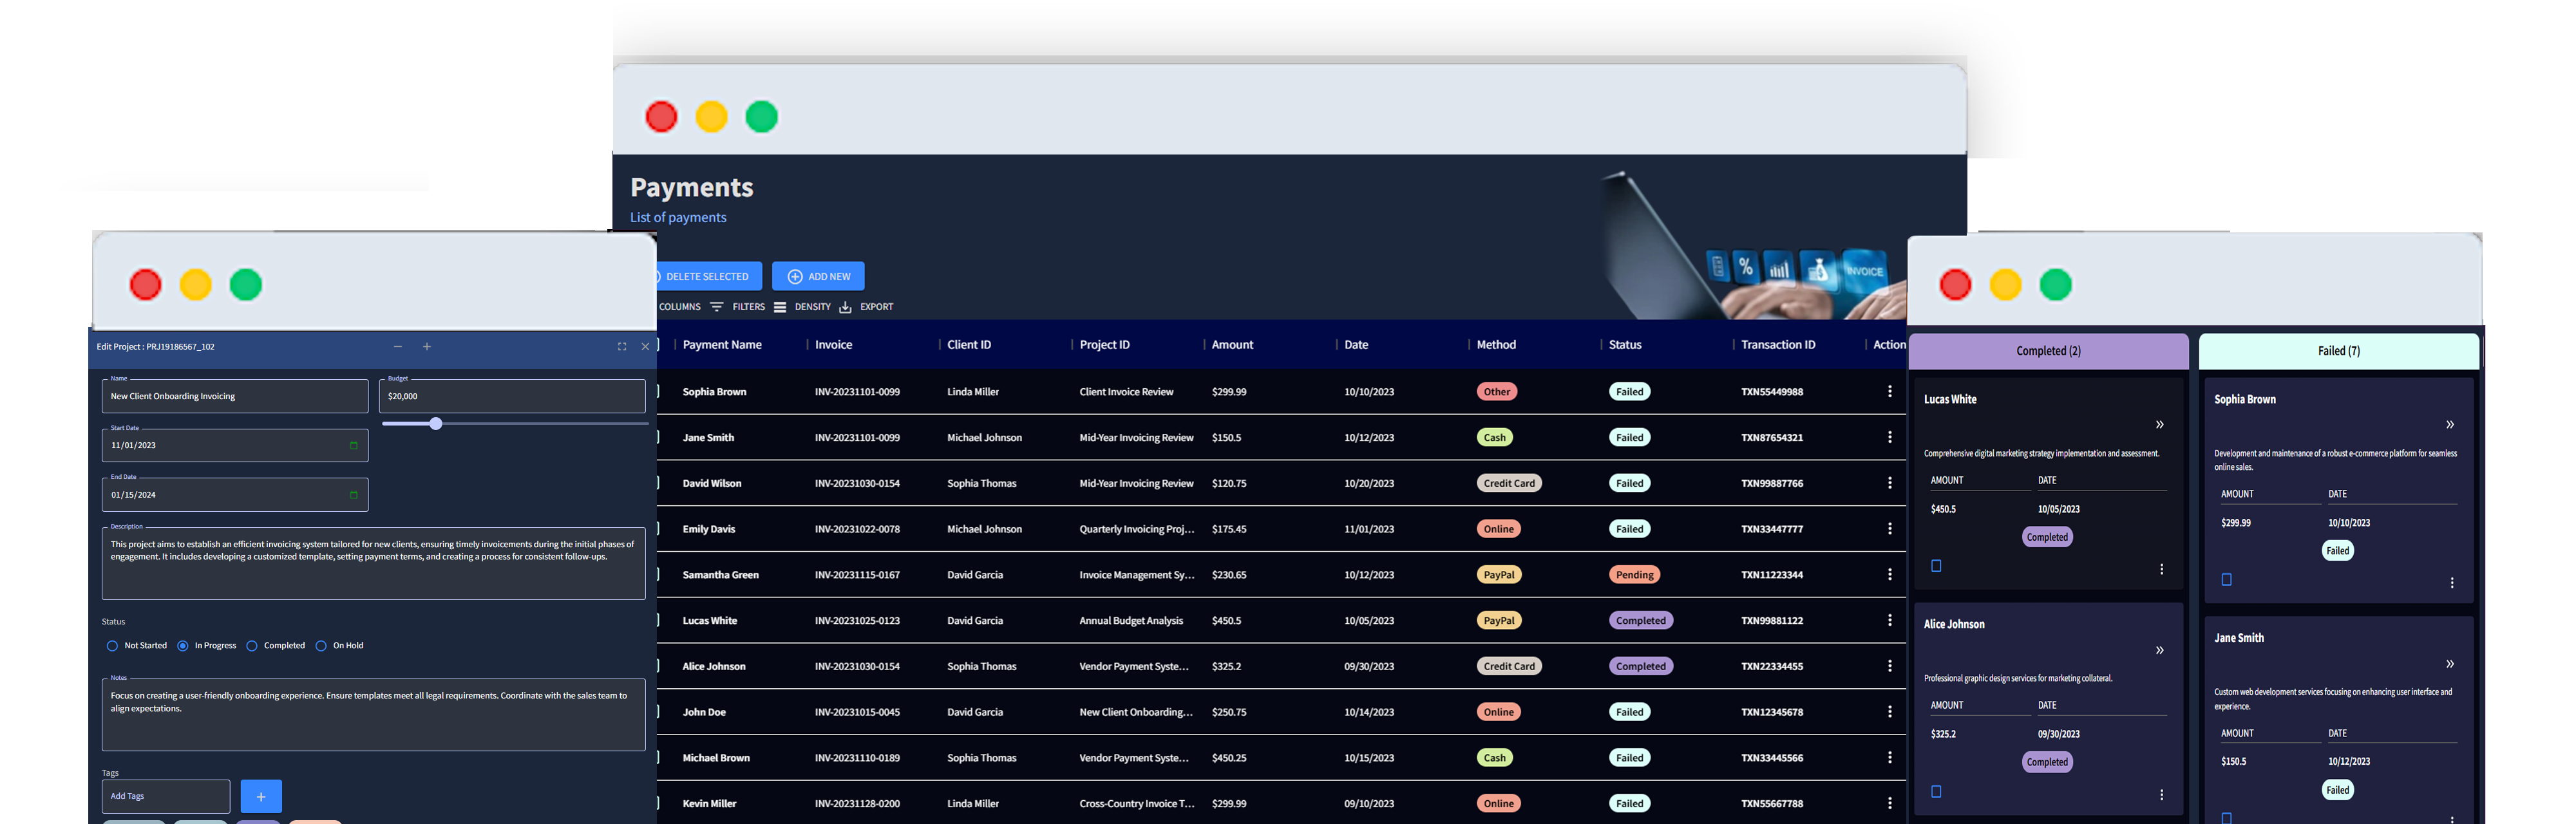The width and height of the screenshot is (2576, 824).
Task: Click the Density icon
Action: (x=781, y=307)
